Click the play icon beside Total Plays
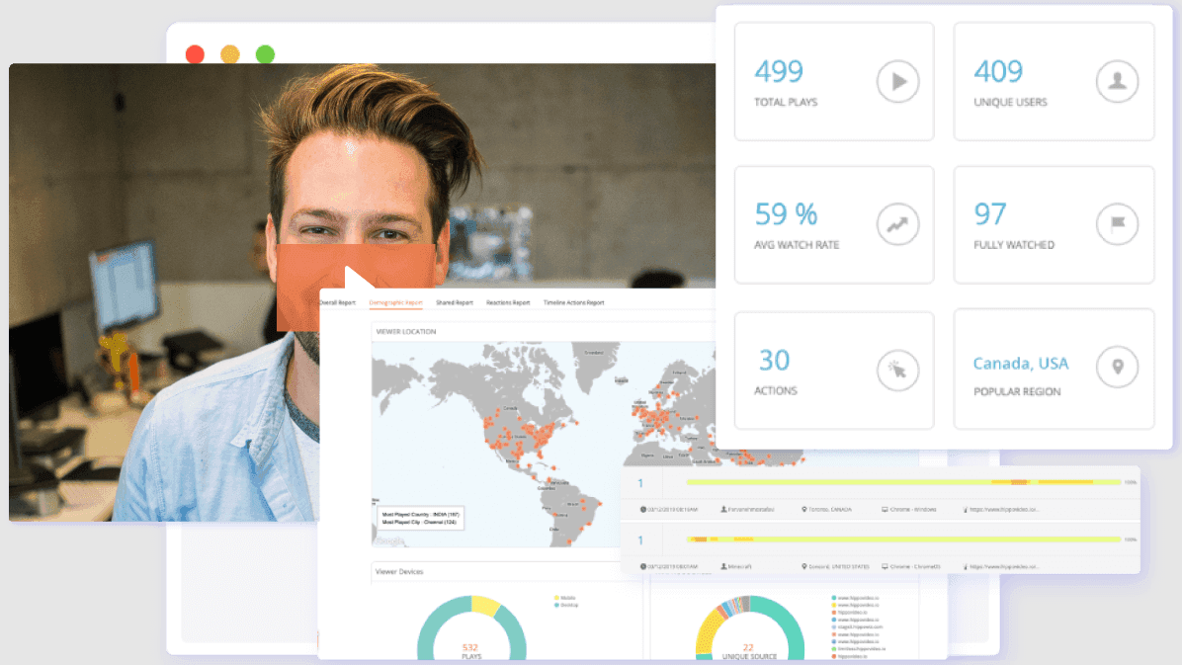The height and width of the screenshot is (665, 1182). 897,83
